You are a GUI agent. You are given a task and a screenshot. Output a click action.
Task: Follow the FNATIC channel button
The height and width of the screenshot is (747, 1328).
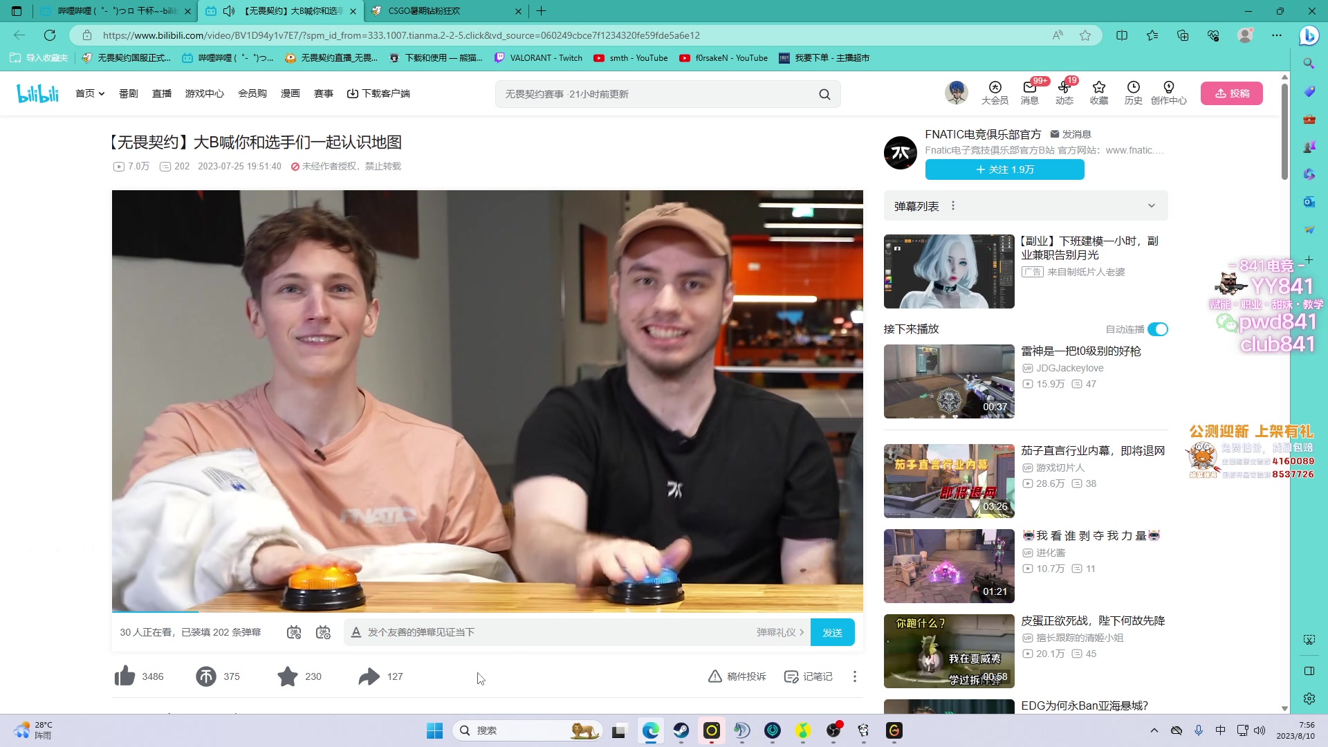(1004, 169)
